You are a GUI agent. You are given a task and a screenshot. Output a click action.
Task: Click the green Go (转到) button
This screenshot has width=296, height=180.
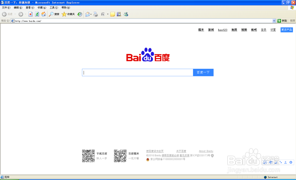click(x=282, y=21)
